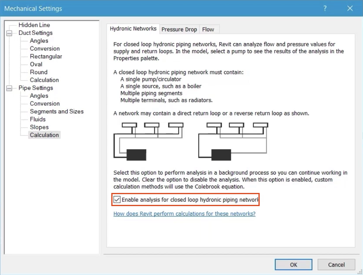Select Round duct settings
The height and width of the screenshot is (275, 363).
[39, 72]
